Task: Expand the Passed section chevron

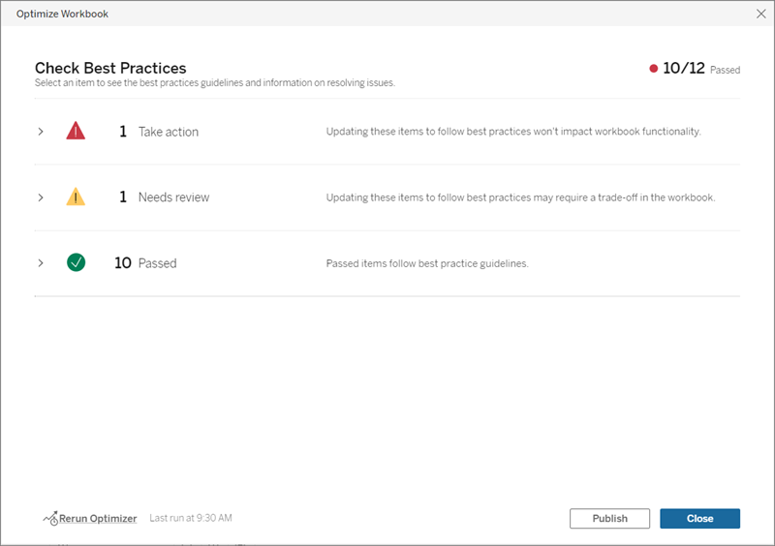Action: point(41,262)
